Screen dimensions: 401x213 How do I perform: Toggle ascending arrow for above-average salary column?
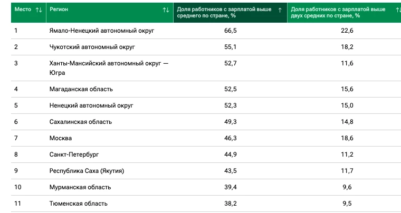280,10
